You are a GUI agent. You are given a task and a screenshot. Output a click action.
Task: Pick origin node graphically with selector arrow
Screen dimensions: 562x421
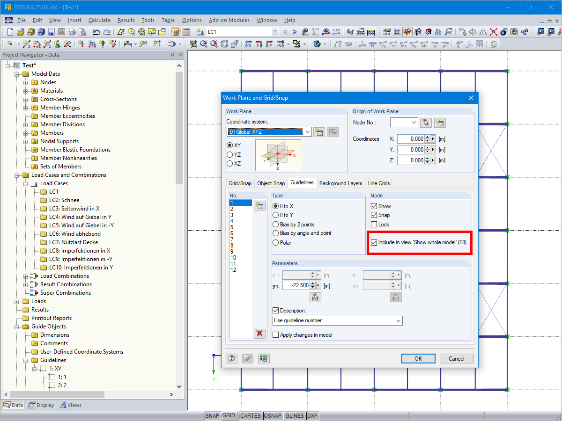point(426,122)
